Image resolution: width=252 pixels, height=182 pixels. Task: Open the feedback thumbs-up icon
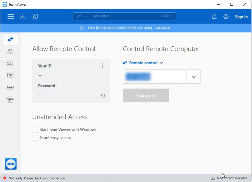pos(35,17)
